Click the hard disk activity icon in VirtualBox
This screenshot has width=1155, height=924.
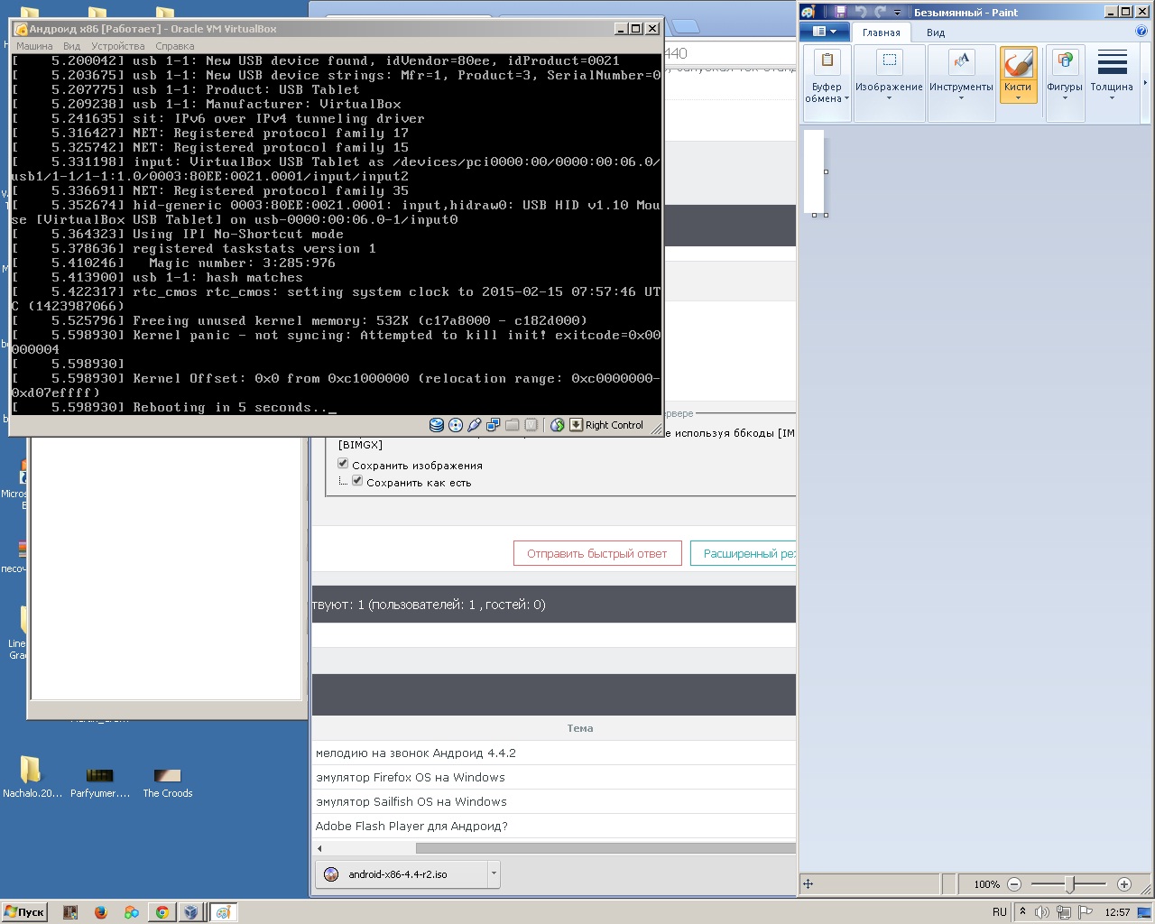[437, 425]
